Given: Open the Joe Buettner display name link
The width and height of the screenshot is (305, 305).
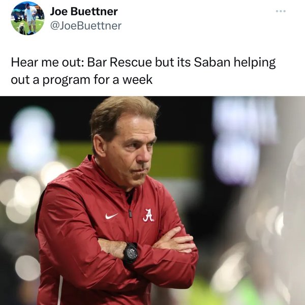Looking at the screenshot, I should (x=84, y=11).
